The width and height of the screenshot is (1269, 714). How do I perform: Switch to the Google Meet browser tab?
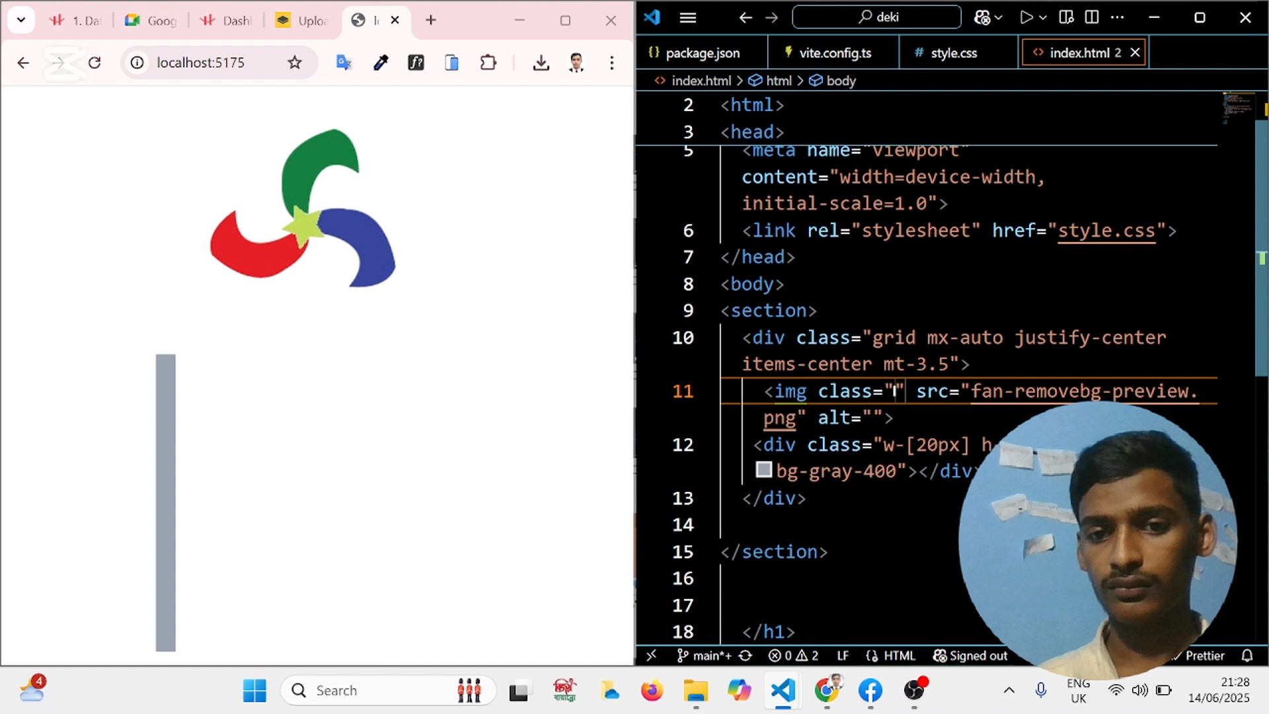point(151,20)
